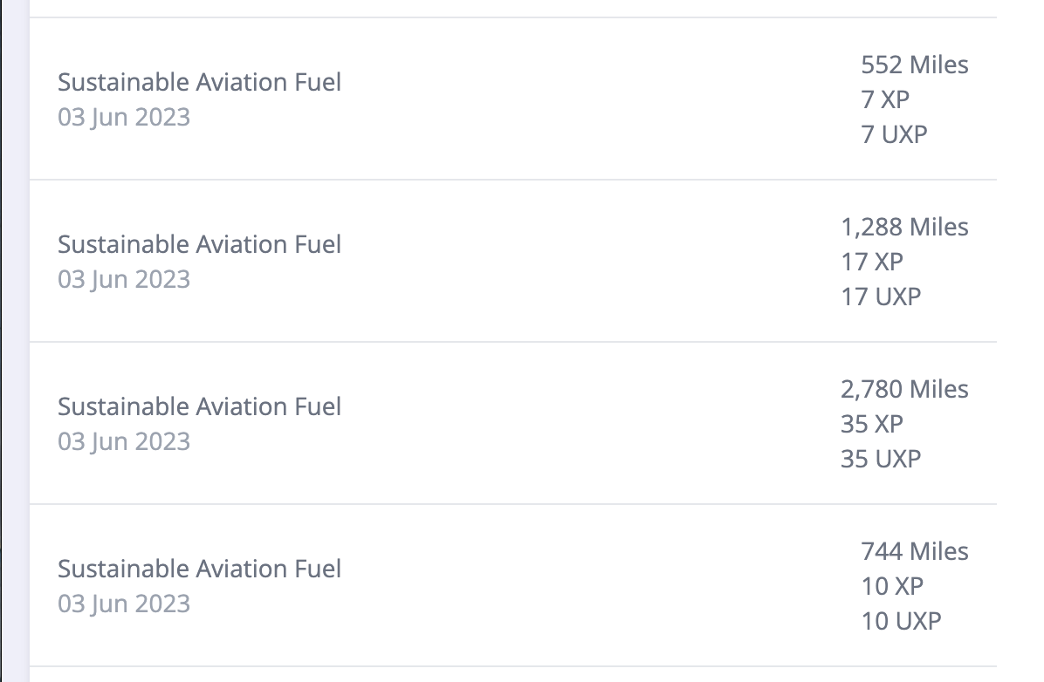The width and height of the screenshot is (1044, 682).
Task: Select the 35 XP entry
Action: [x=872, y=424]
